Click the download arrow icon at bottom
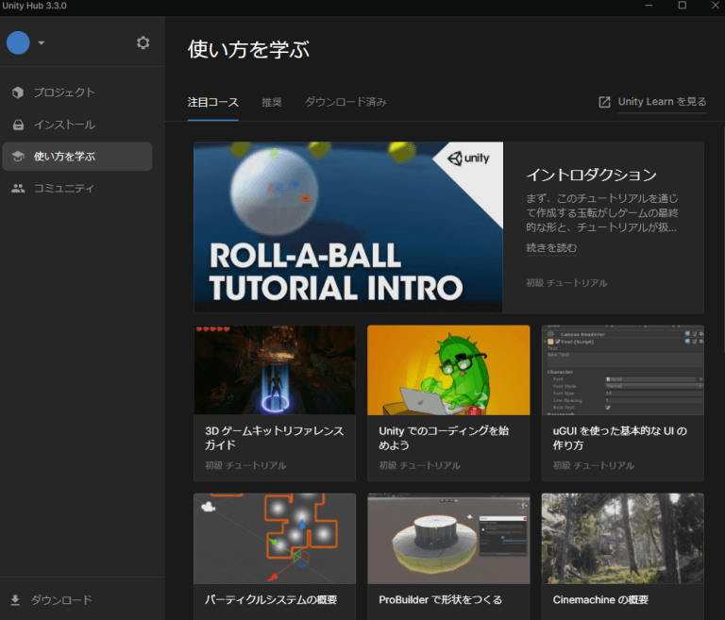 (15, 599)
